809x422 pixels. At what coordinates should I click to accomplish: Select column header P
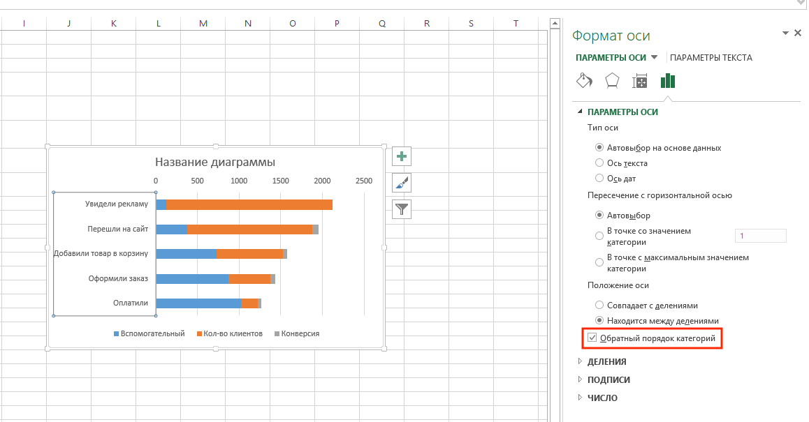tap(337, 23)
